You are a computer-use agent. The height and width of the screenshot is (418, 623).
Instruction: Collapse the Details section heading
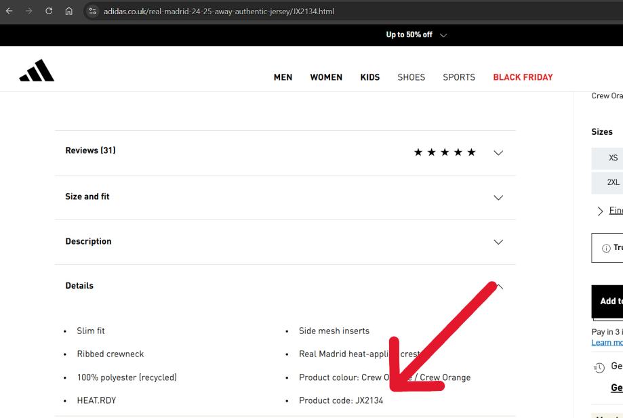coord(79,286)
